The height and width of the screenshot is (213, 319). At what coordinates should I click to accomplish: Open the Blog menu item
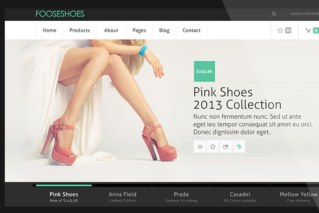tap(164, 30)
